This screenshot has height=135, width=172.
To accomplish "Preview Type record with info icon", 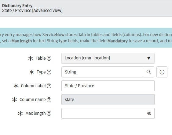I will click(162, 72).
